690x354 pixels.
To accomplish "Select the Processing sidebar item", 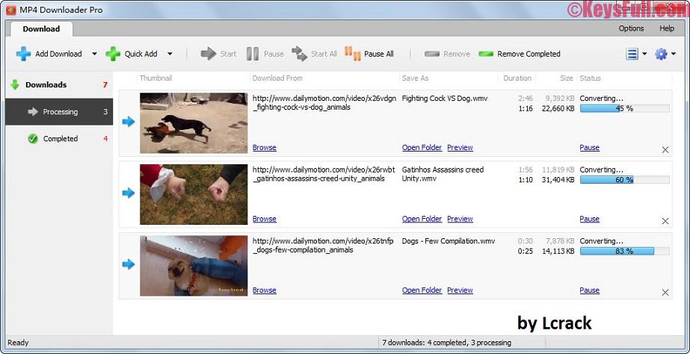I will click(59, 112).
